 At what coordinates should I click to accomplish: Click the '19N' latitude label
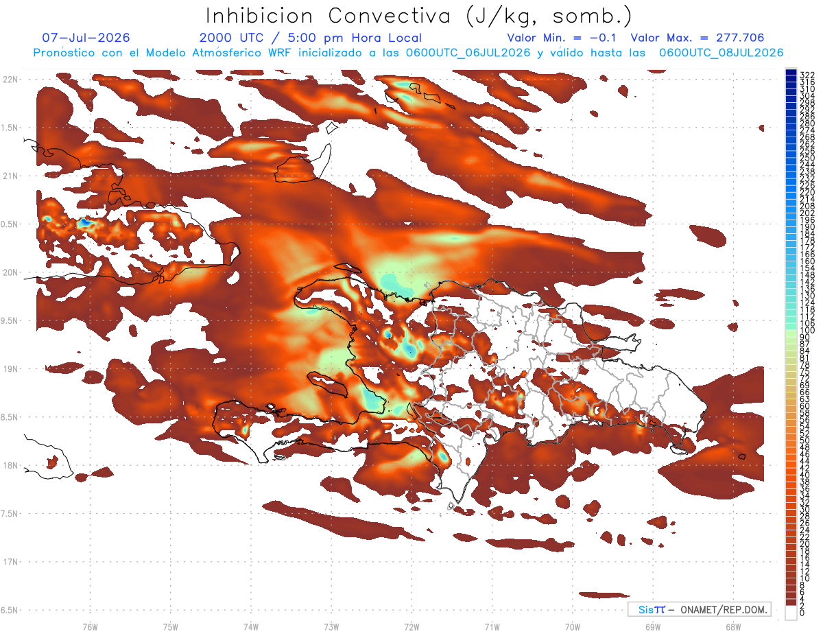[x=10, y=369]
